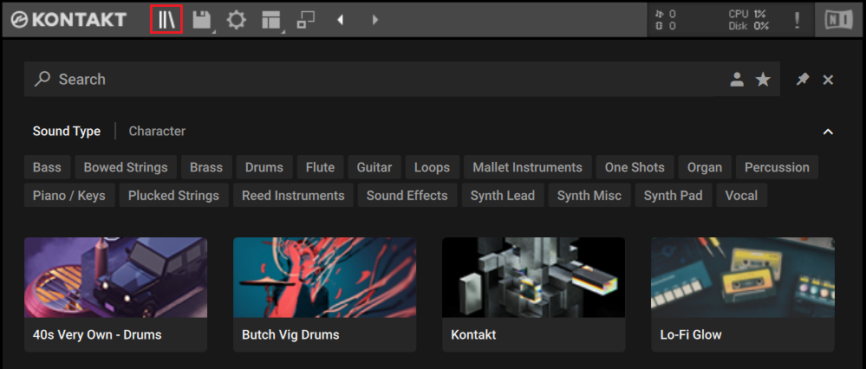The height and width of the screenshot is (369, 866).
Task: Select the Synth Pad tag
Action: point(674,195)
